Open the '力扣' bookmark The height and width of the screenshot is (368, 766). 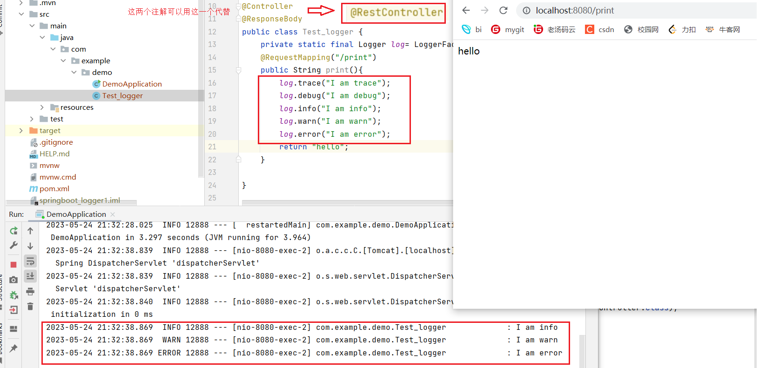pyautogui.click(x=682, y=29)
